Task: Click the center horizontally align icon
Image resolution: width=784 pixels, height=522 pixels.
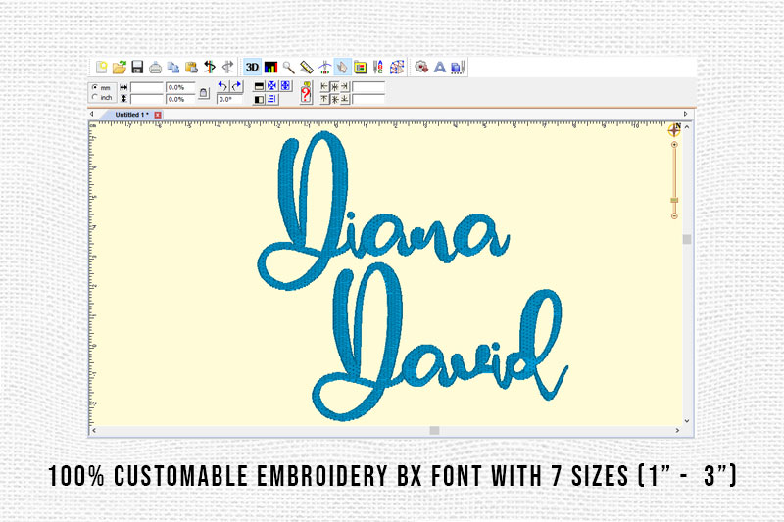Action: click(334, 86)
